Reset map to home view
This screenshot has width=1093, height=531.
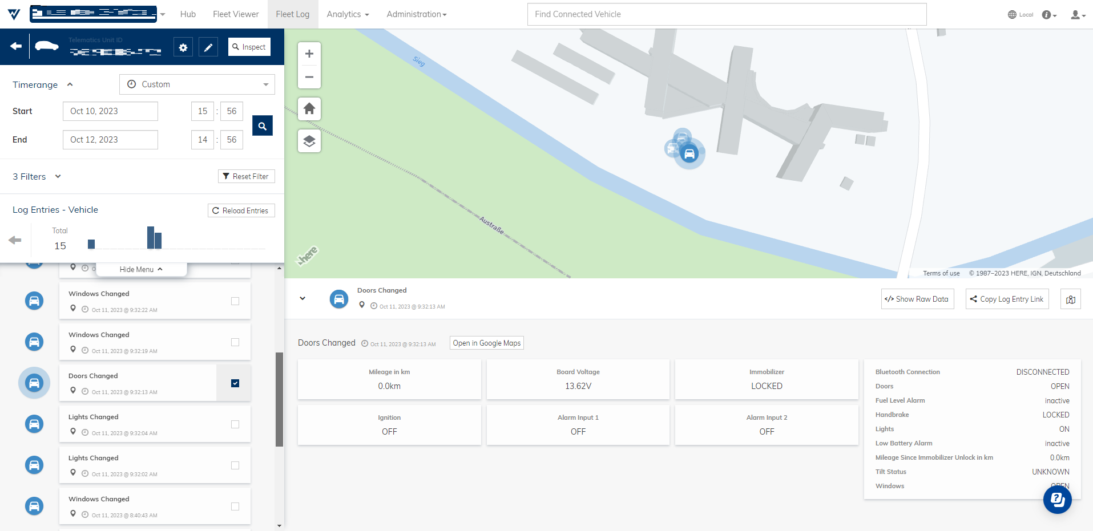point(309,108)
